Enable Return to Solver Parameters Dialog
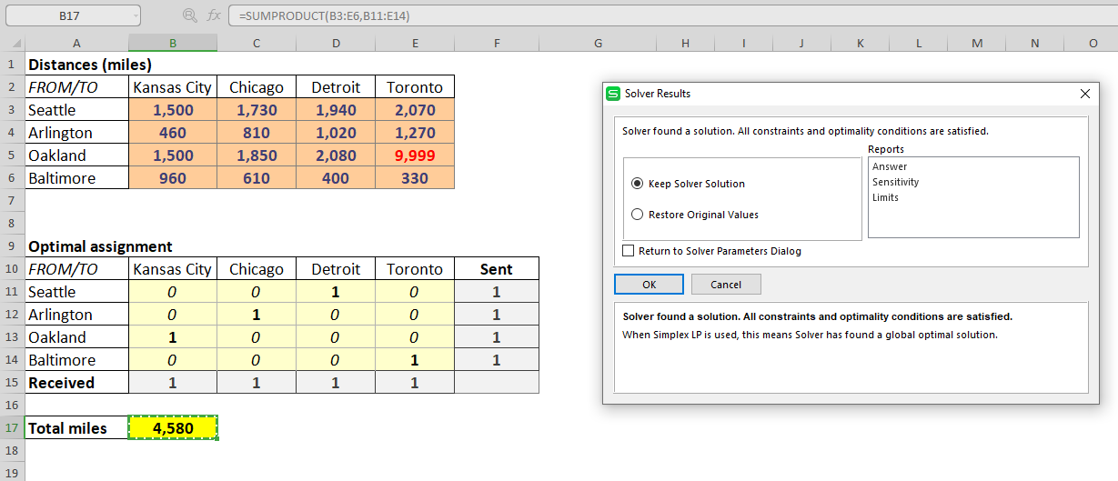The width and height of the screenshot is (1118, 481). (629, 251)
